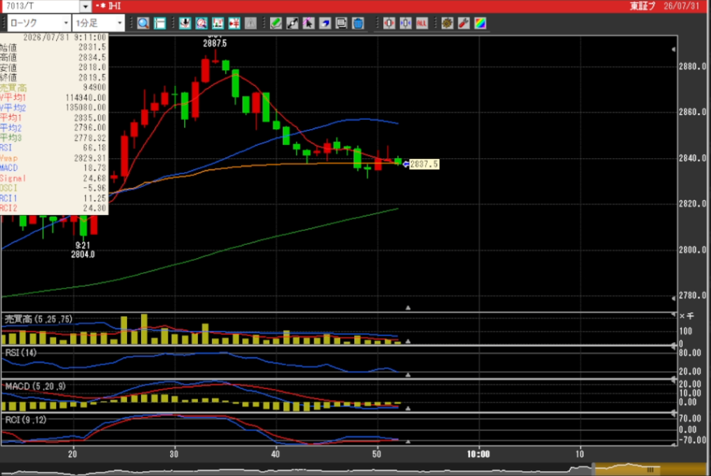This screenshot has height=476, width=711.
Task: Click the RSI (14) panel label
Action: [21, 352]
